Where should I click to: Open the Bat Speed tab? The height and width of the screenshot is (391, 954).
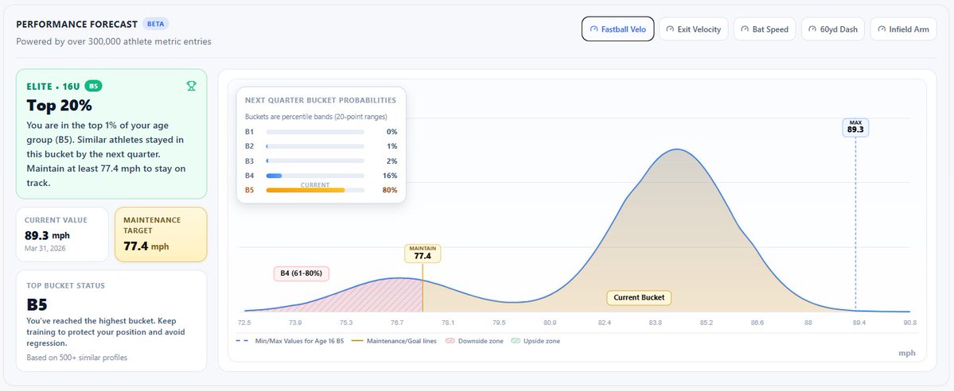[764, 29]
